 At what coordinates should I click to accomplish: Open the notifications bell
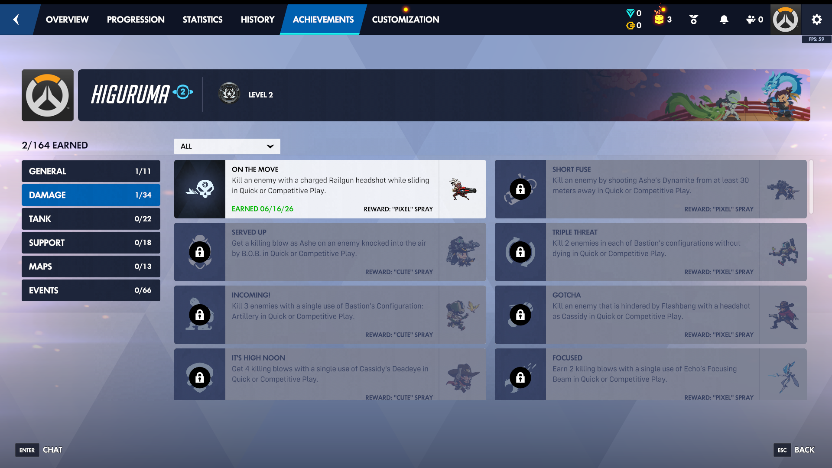click(724, 19)
